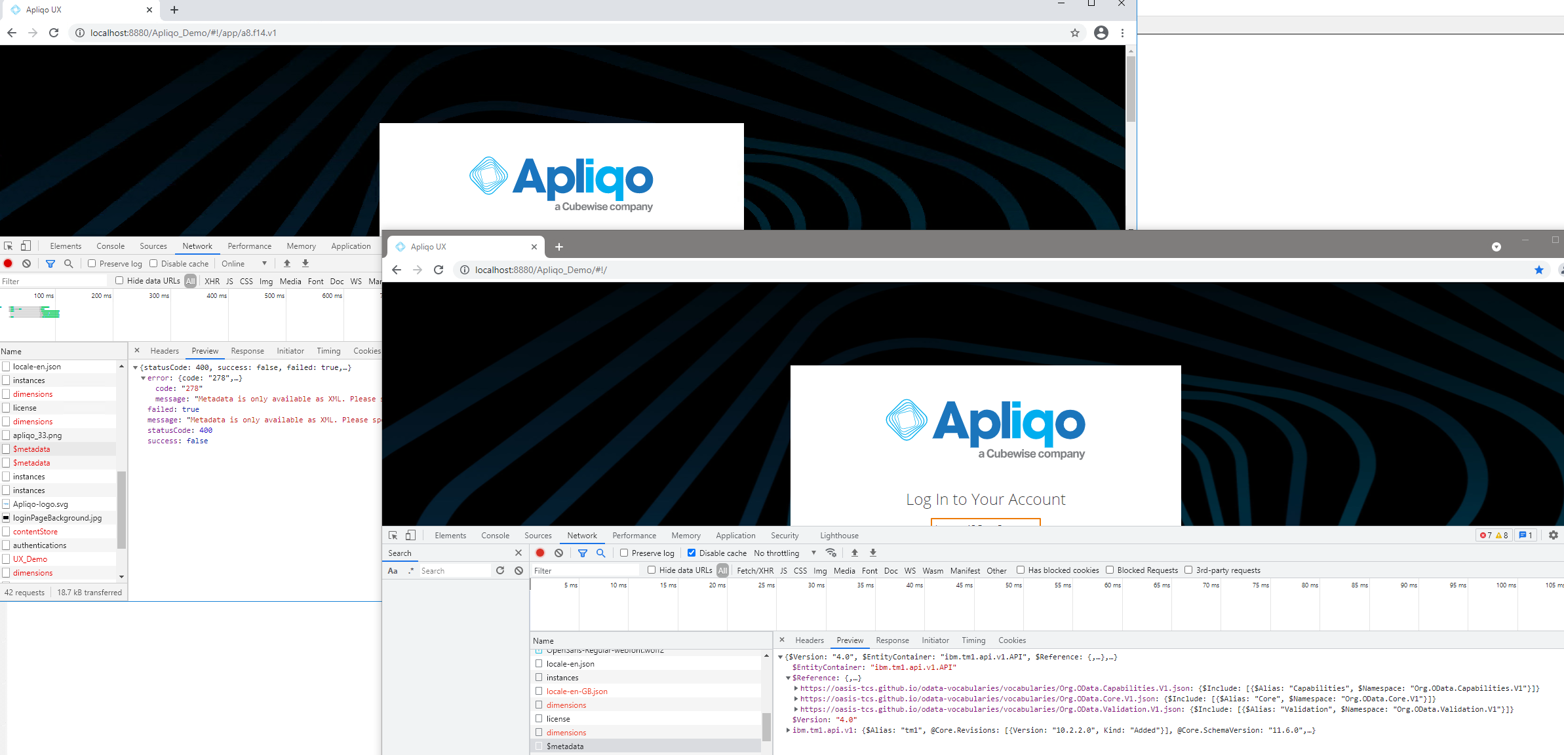Click the bookmark star in front window
This screenshot has width=1564, height=755.
(1539, 270)
